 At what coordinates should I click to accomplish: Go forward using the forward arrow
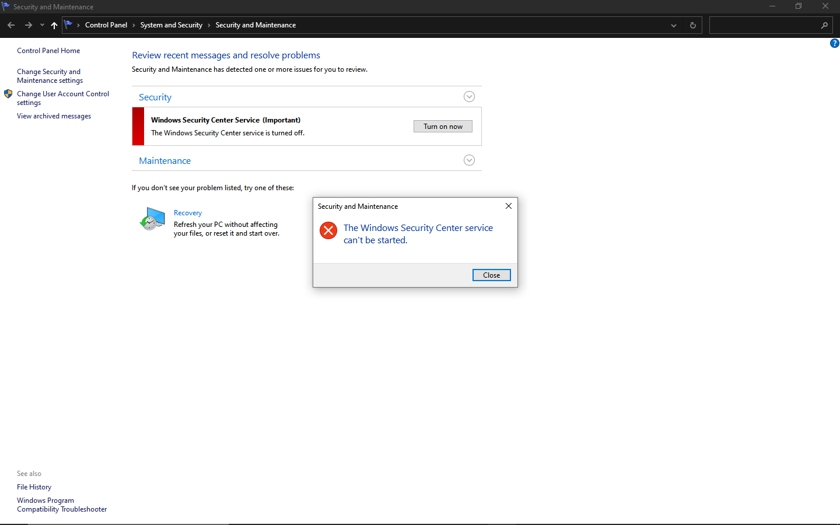(28, 25)
